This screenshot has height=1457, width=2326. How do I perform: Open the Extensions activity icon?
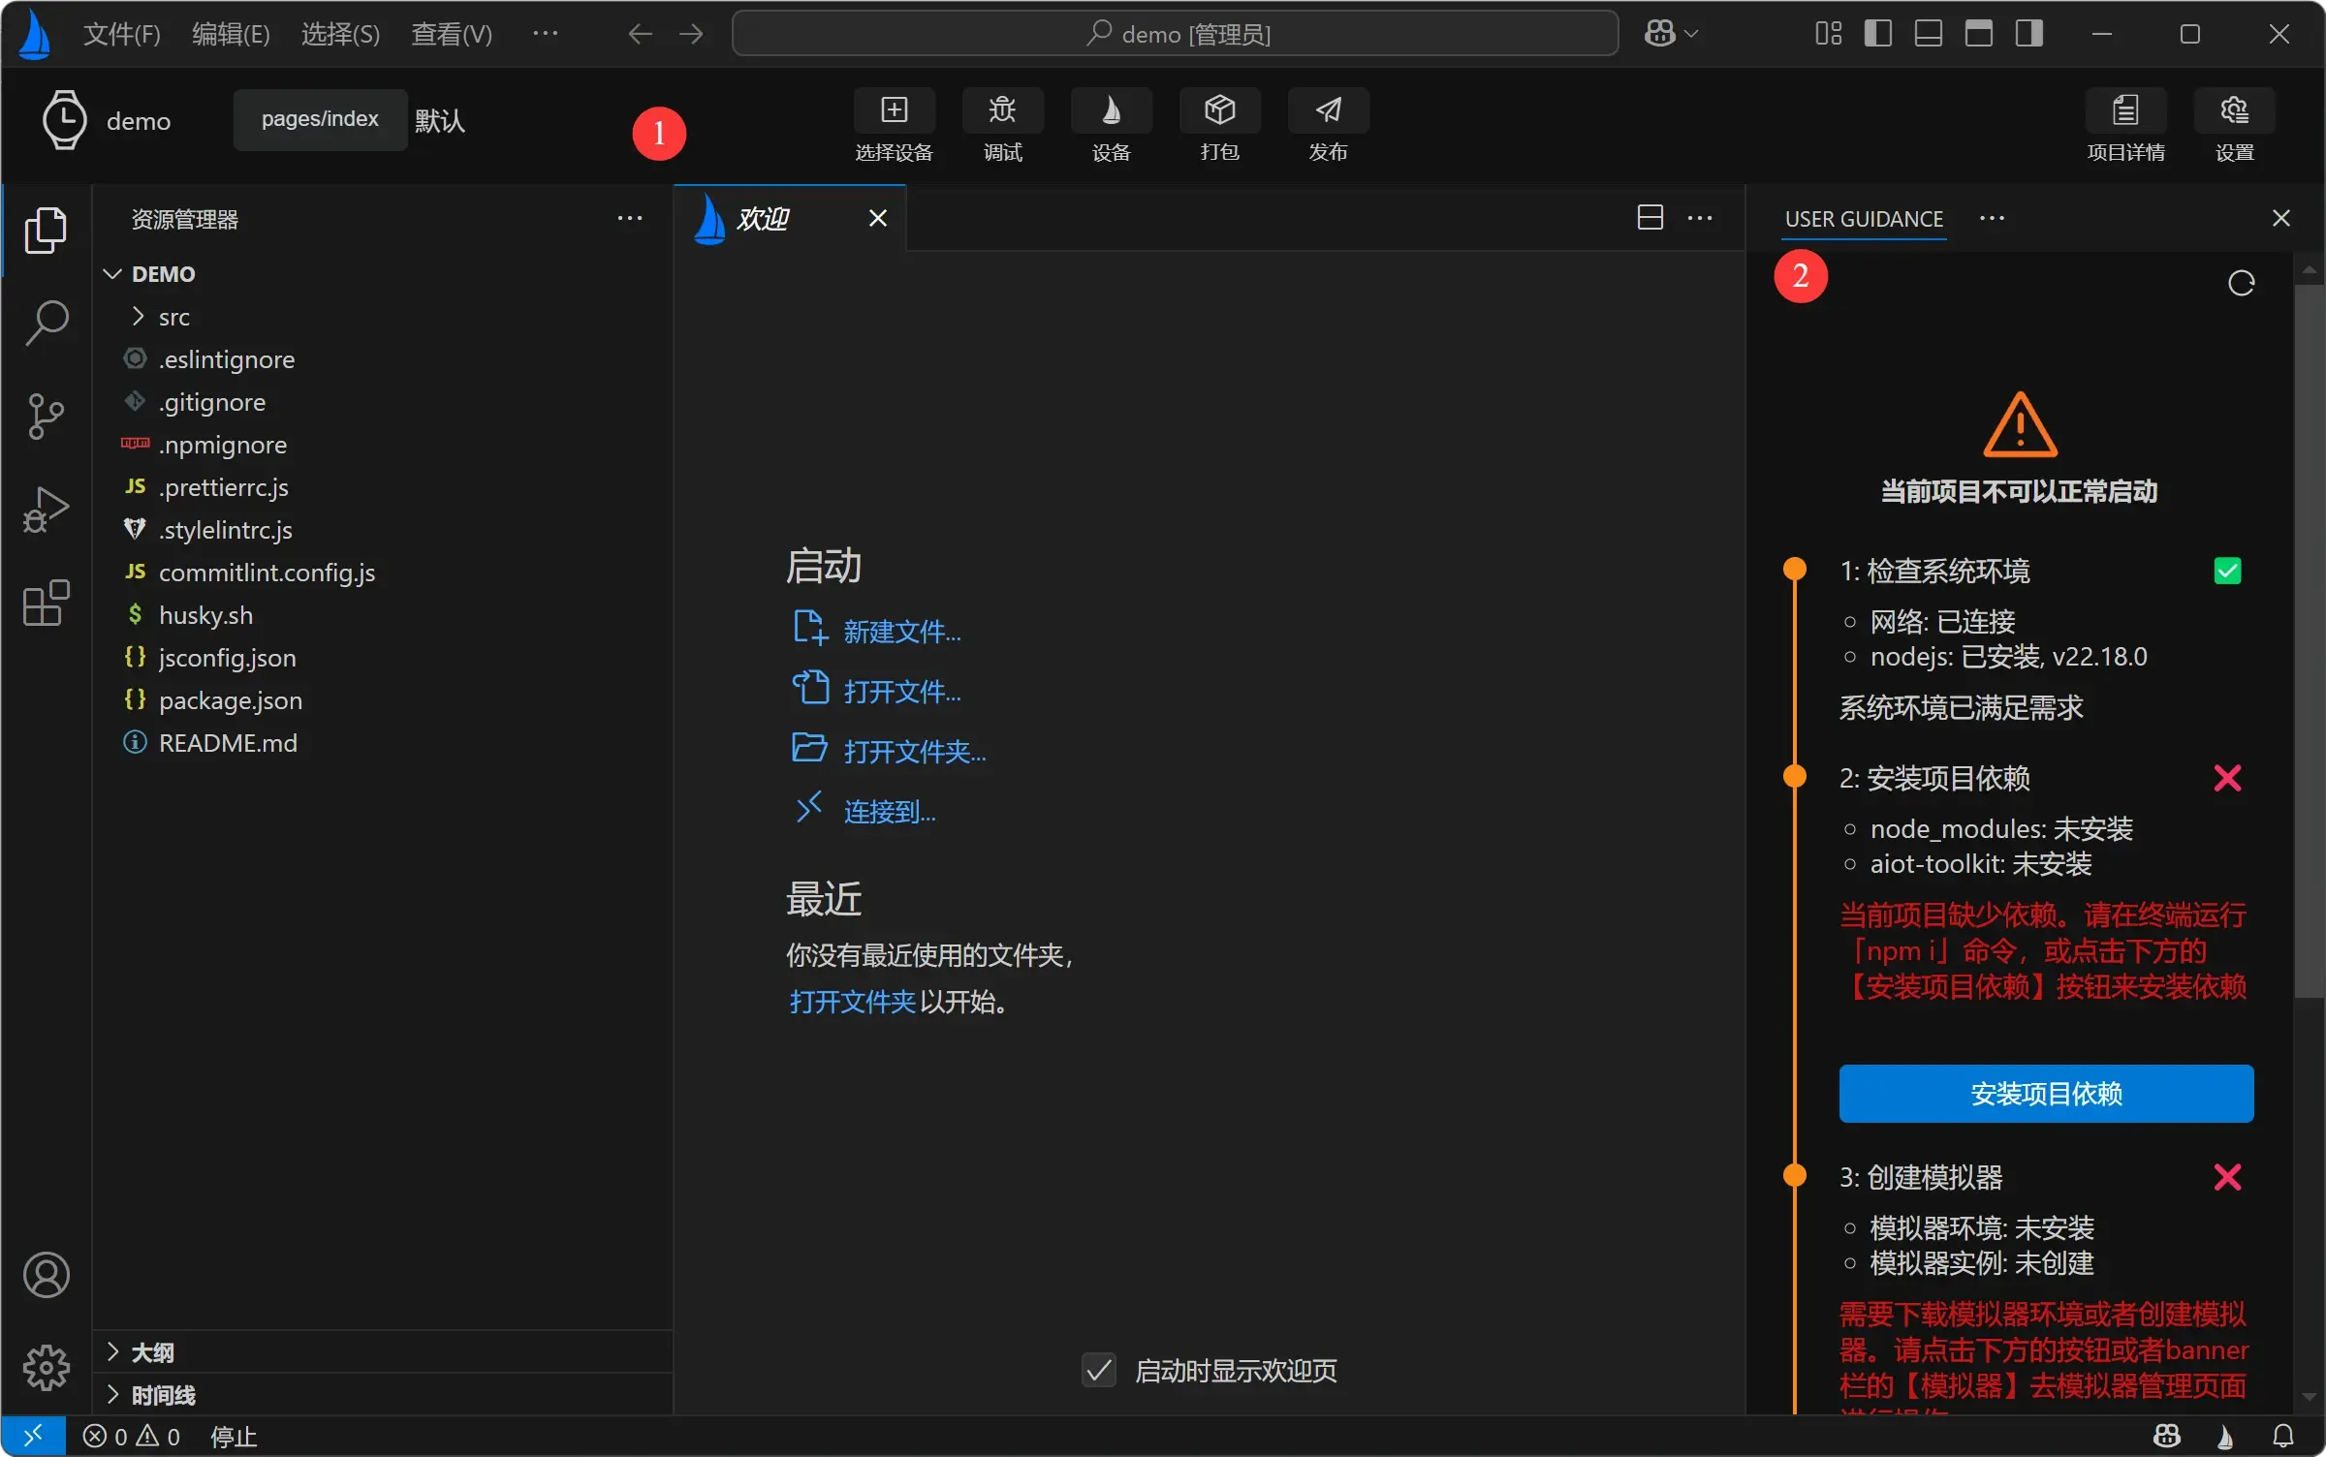pyautogui.click(x=46, y=603)
